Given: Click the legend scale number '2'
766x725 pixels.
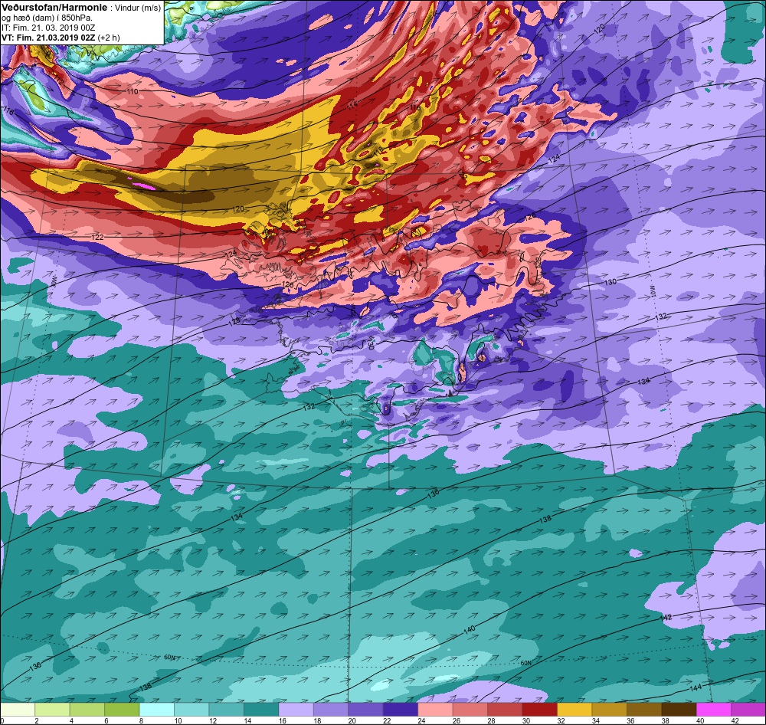Looking at the screenshot, I should pyautogui.click(x=36, y=720).
